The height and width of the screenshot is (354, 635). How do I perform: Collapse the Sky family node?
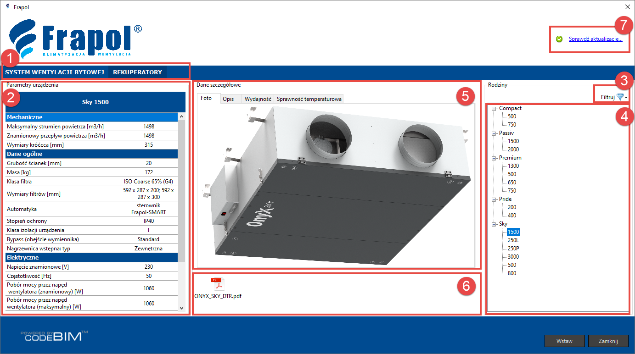[x=494, y=224]
